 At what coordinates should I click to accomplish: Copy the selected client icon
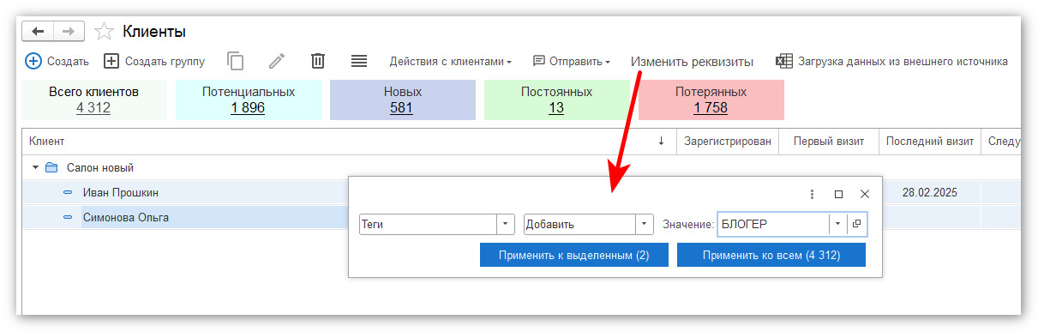[x=235, y=61]
